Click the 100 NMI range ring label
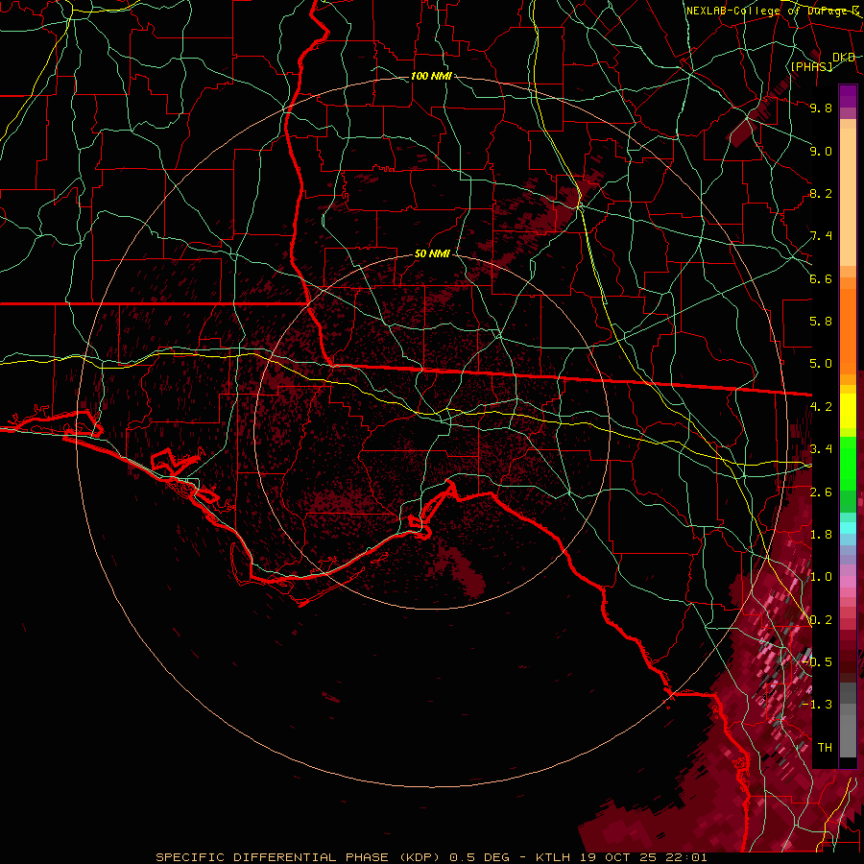This screenshot has width=864, height=864. [431, 76]
